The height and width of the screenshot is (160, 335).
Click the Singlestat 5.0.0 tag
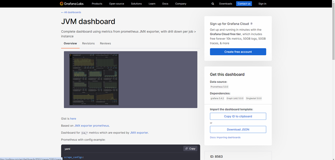254,98
